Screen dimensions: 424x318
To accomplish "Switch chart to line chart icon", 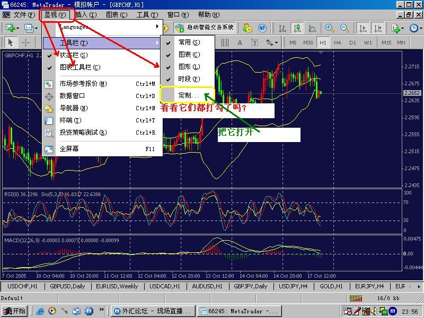I will [x=312, y=28].
